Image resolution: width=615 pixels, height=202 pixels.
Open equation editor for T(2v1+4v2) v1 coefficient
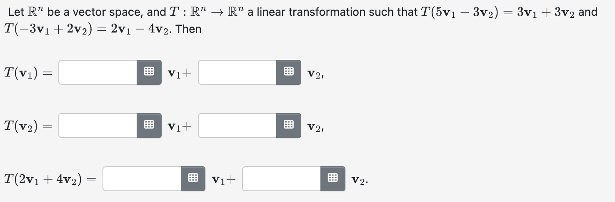tap(193, 179)
